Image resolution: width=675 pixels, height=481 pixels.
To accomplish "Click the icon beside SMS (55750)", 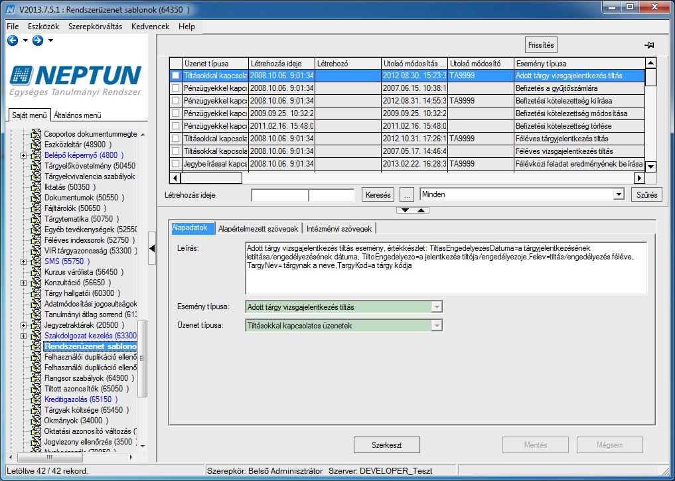I will click(x=36, y=261).
